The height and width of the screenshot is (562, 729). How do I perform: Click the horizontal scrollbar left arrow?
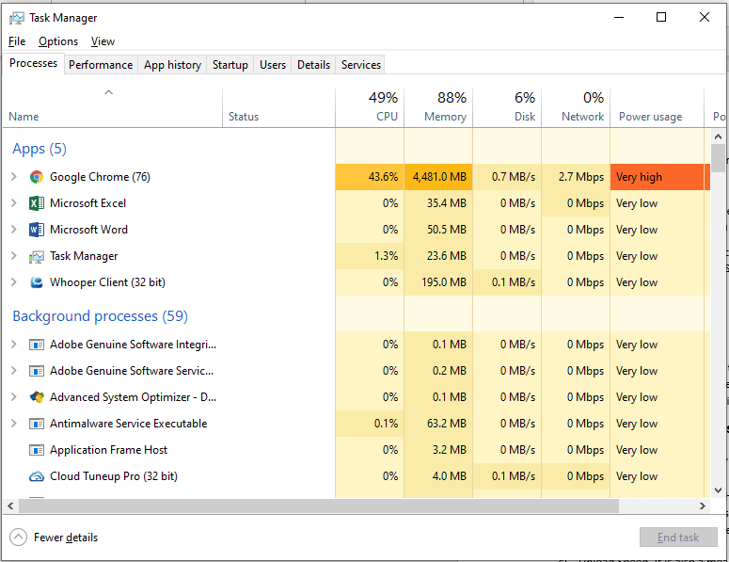[x=10, y=506]
